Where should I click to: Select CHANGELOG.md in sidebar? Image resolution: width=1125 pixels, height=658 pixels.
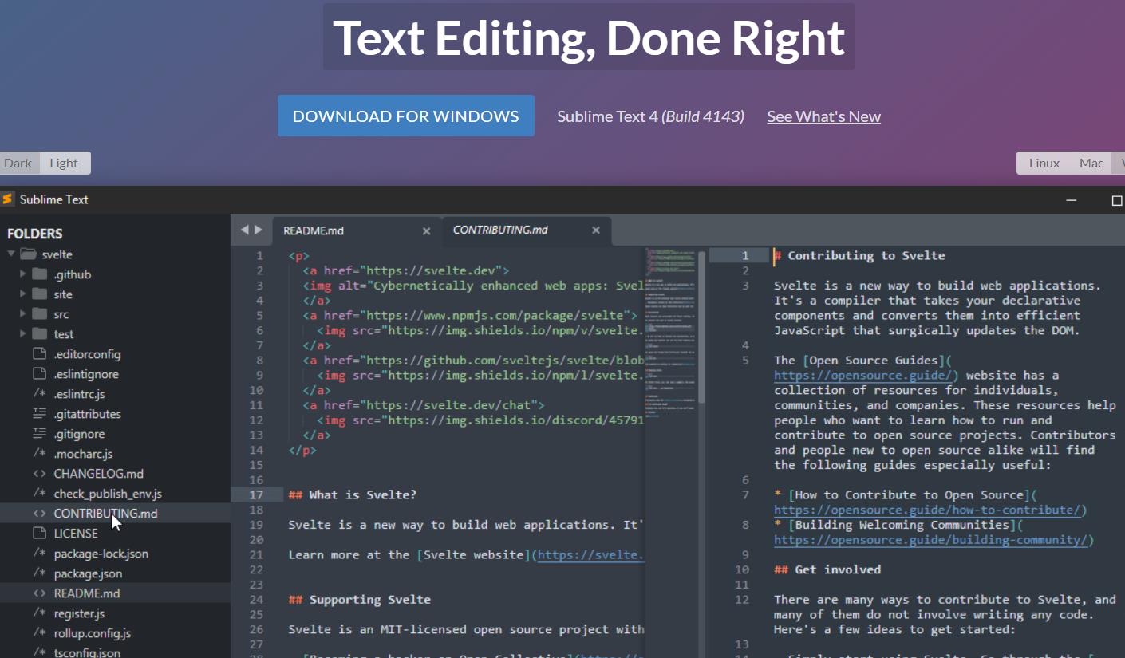pyautogui.click(x=98, y=474)
